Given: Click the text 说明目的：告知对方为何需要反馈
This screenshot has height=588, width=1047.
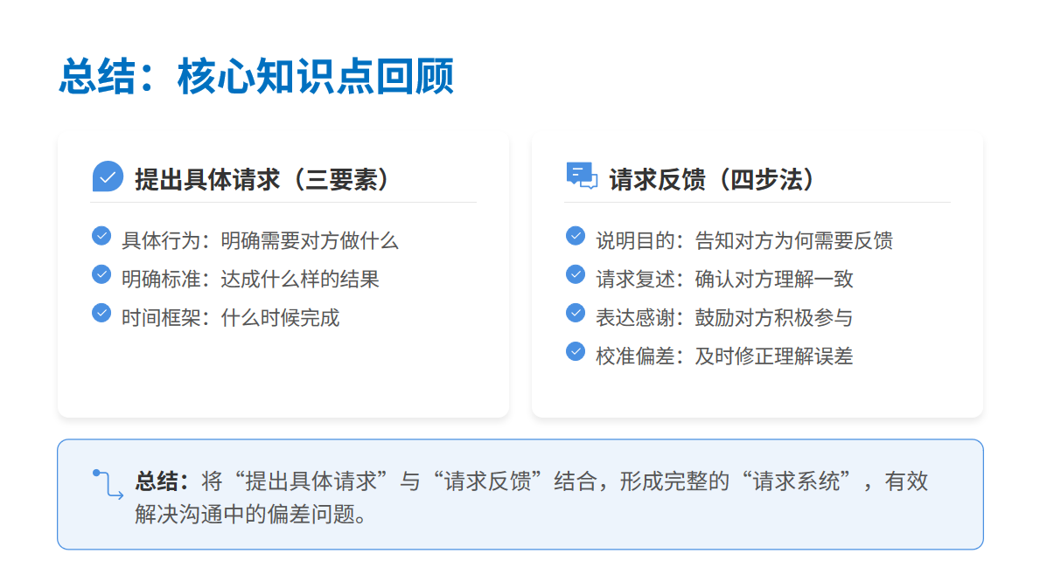Looking at the screenshot, I should 743,241.
